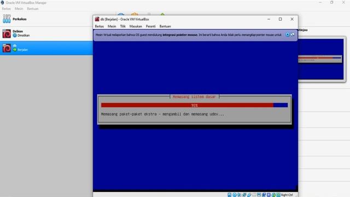Open the Masukan menu
The width and height of the screenshot is (350, 197).
point(136,26)
